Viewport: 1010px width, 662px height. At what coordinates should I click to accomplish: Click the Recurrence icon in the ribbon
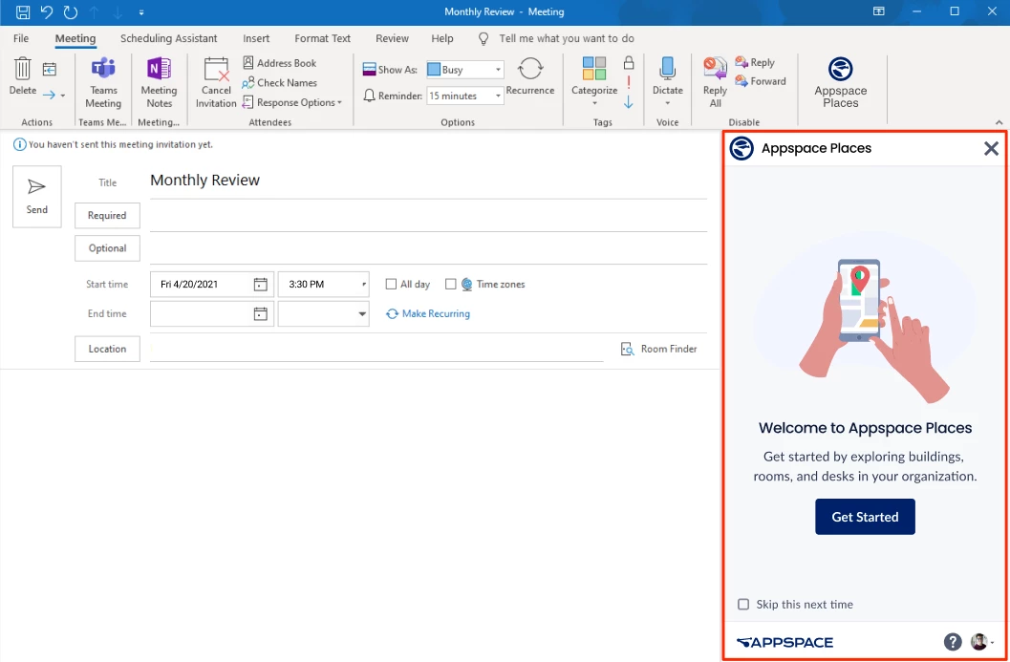click(530, 76)
